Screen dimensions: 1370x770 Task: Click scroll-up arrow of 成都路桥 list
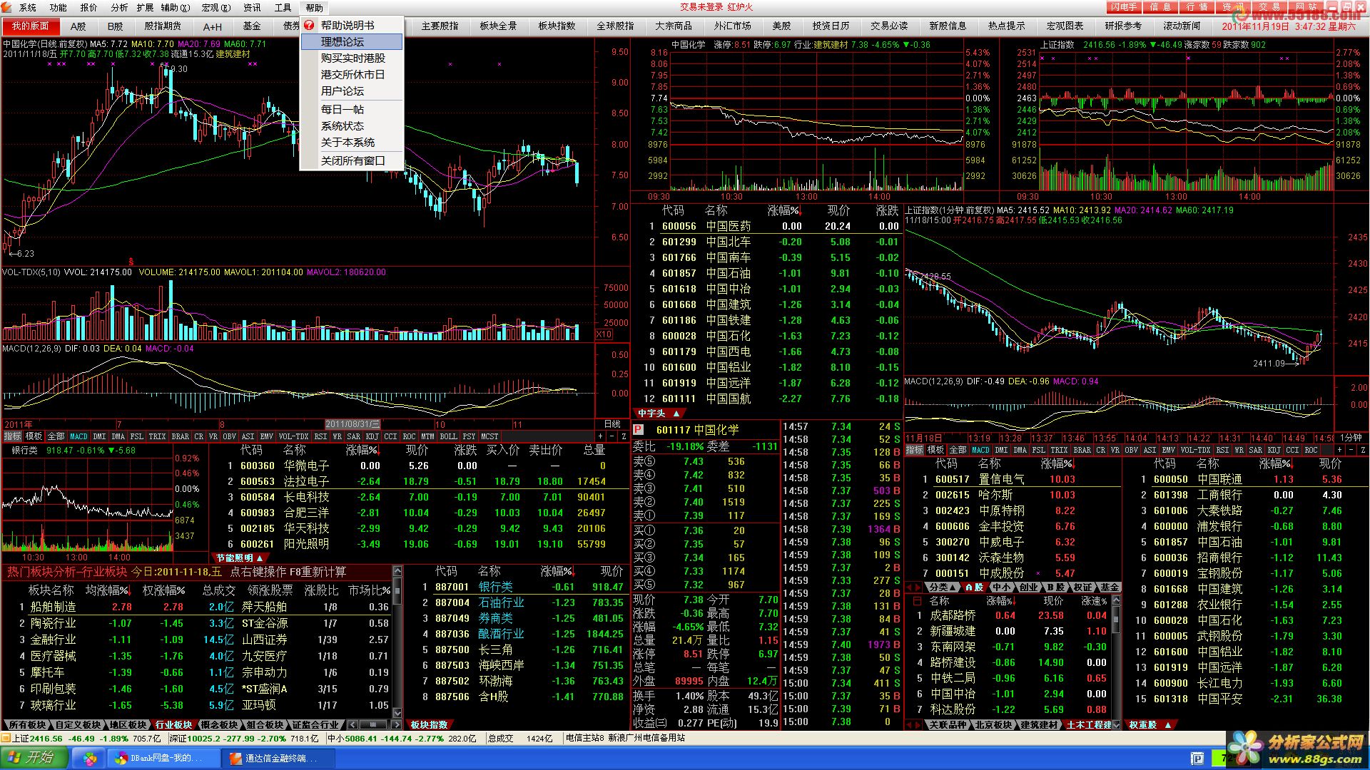pyautogui.click(x=1116, y=601)
